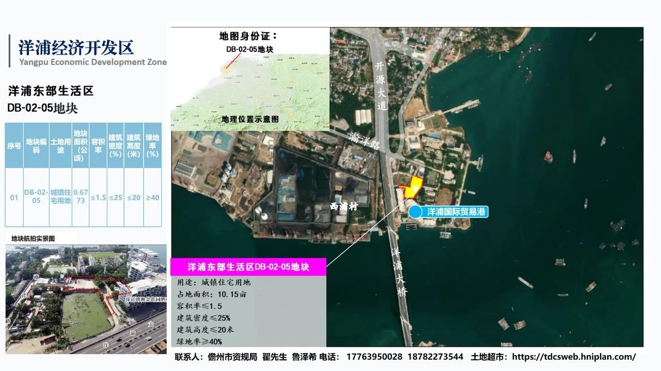Click the 洋浦经济开发区 title heading
This screenshot has height=371, width=661.
click(76, 47)
